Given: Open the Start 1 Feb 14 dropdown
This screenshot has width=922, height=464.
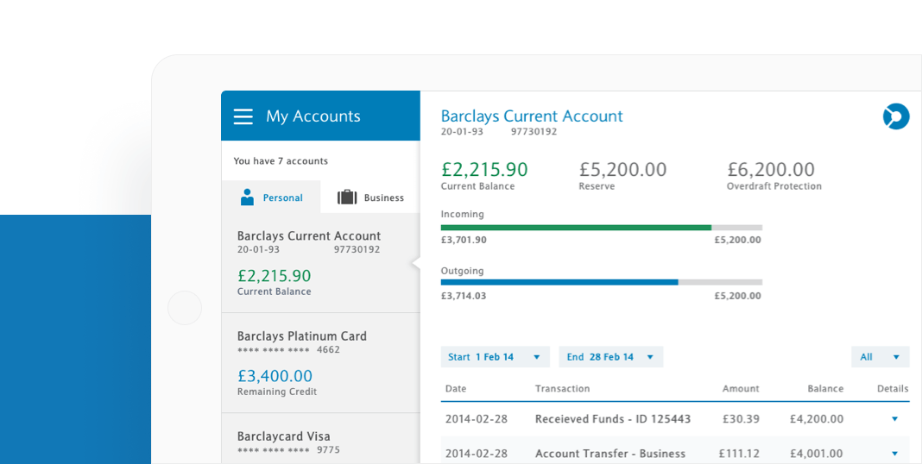Looking at the screenshot, I should (496, 357).
